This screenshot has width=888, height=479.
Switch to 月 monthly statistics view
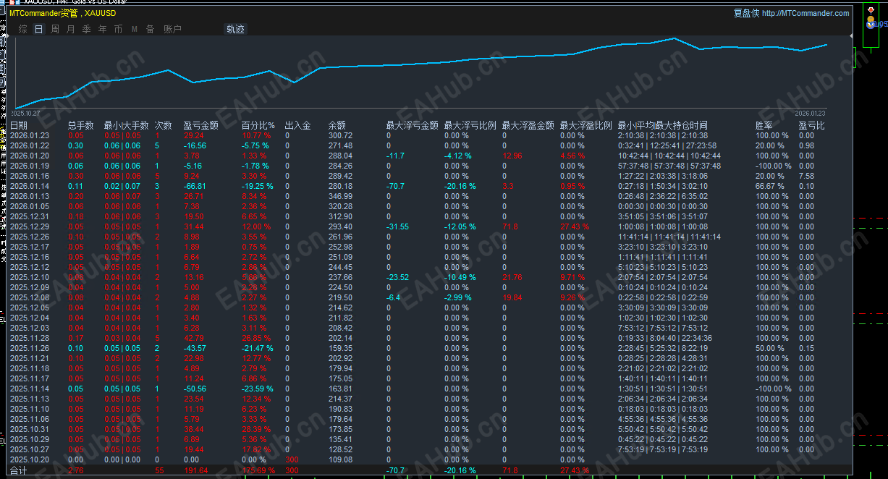click(x=69, y=29)
